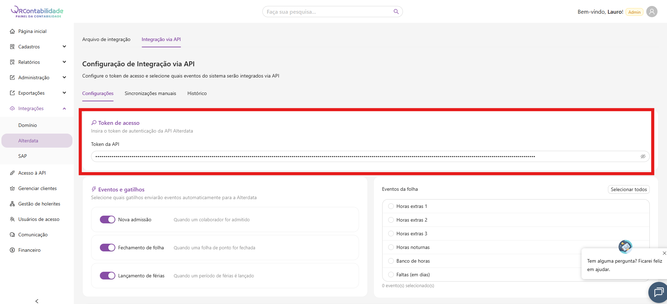Collapse the Integrações section chevron
667x304 pixels.
click(64, 108)
